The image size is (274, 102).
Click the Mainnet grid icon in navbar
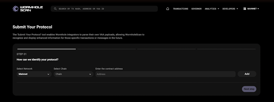(x=245, y=9)
